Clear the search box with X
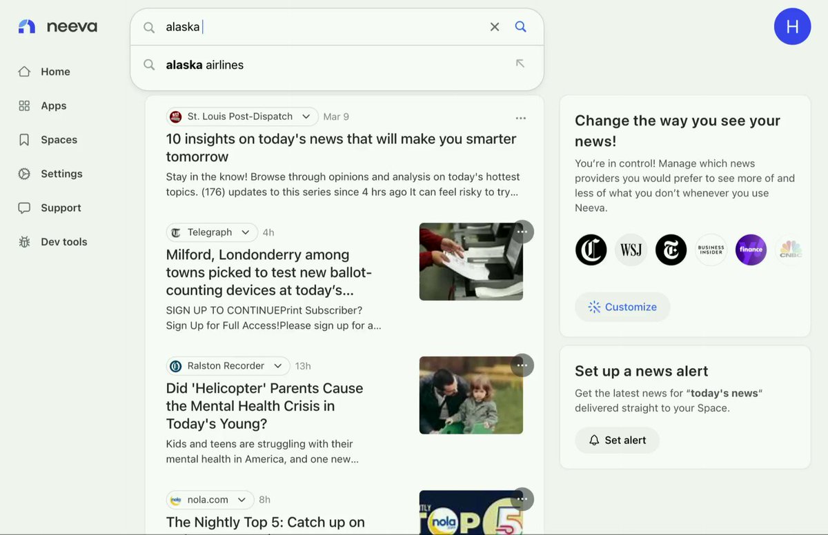Screen dimensions: 828x535 (x=495, y=27)
